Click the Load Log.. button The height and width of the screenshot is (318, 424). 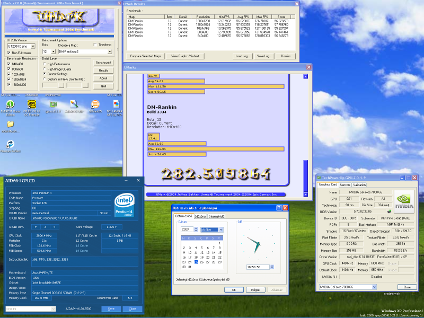click(x=243, y=56)
